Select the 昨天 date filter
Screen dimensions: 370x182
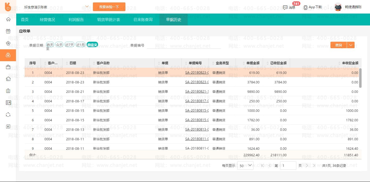(50, 45)
